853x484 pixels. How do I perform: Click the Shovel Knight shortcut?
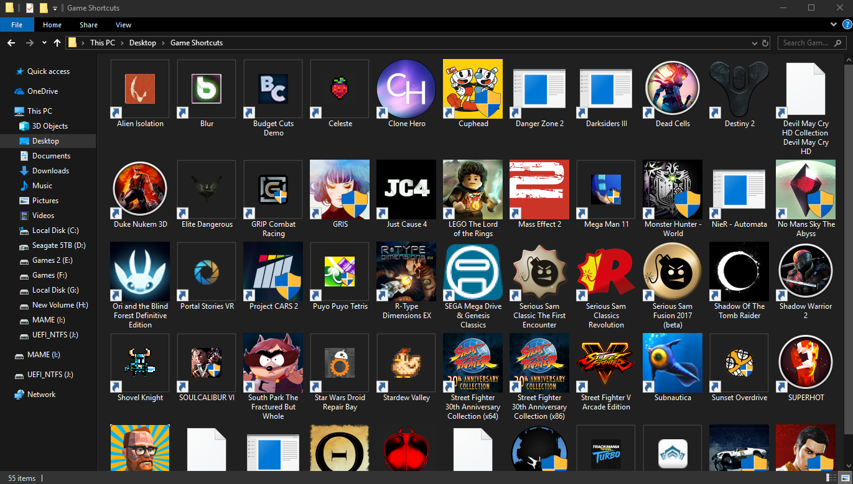point(140,363)
